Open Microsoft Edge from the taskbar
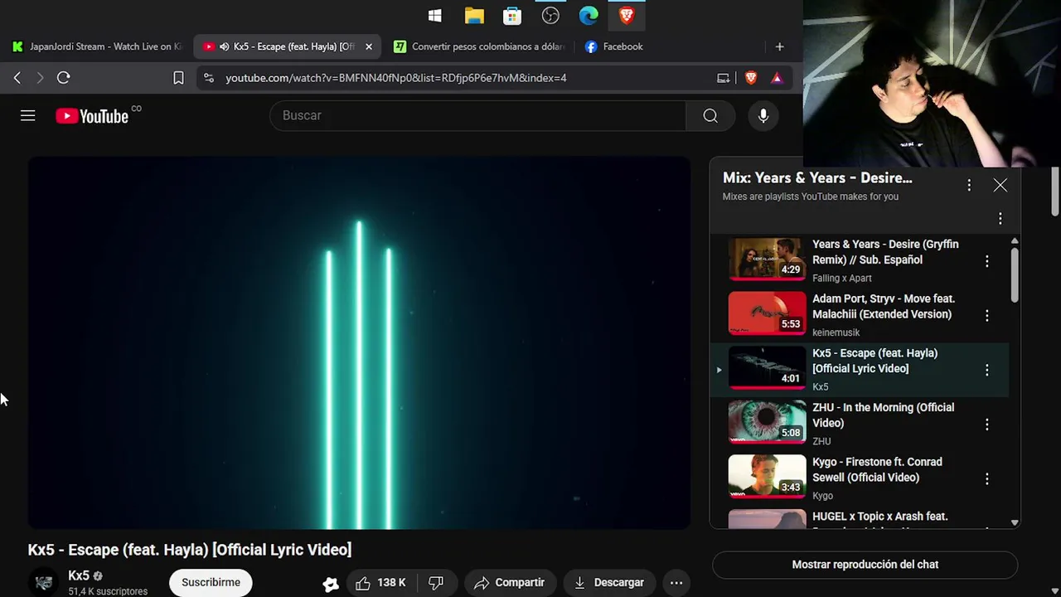 click(589, 16)
